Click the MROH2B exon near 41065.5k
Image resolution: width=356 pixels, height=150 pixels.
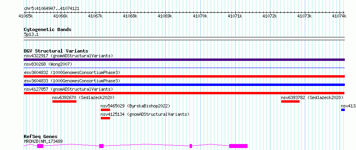[x=40, y=146]
